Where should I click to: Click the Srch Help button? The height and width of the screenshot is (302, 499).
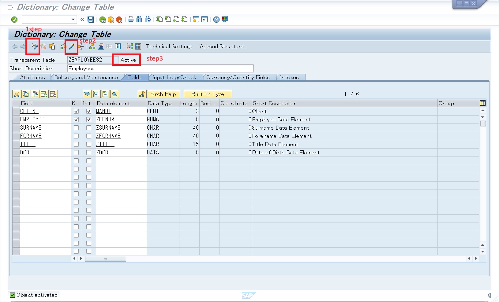[x=163, y=94]
